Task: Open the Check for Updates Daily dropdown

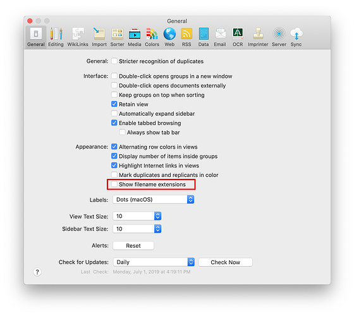Action: [154, 262]
